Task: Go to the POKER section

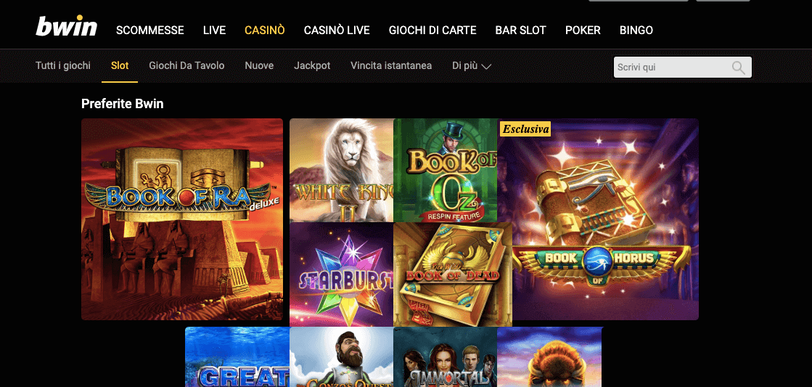Action: pos(583,30)
